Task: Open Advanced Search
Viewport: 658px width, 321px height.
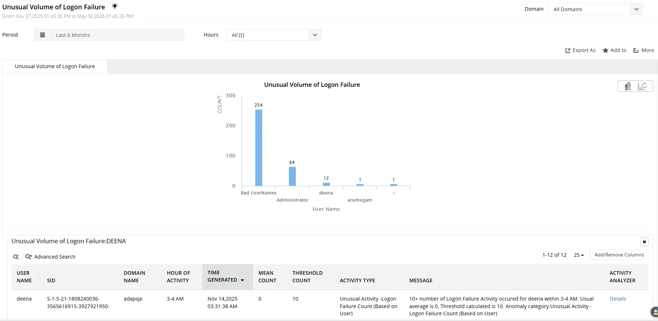Action: coord(50,257)
